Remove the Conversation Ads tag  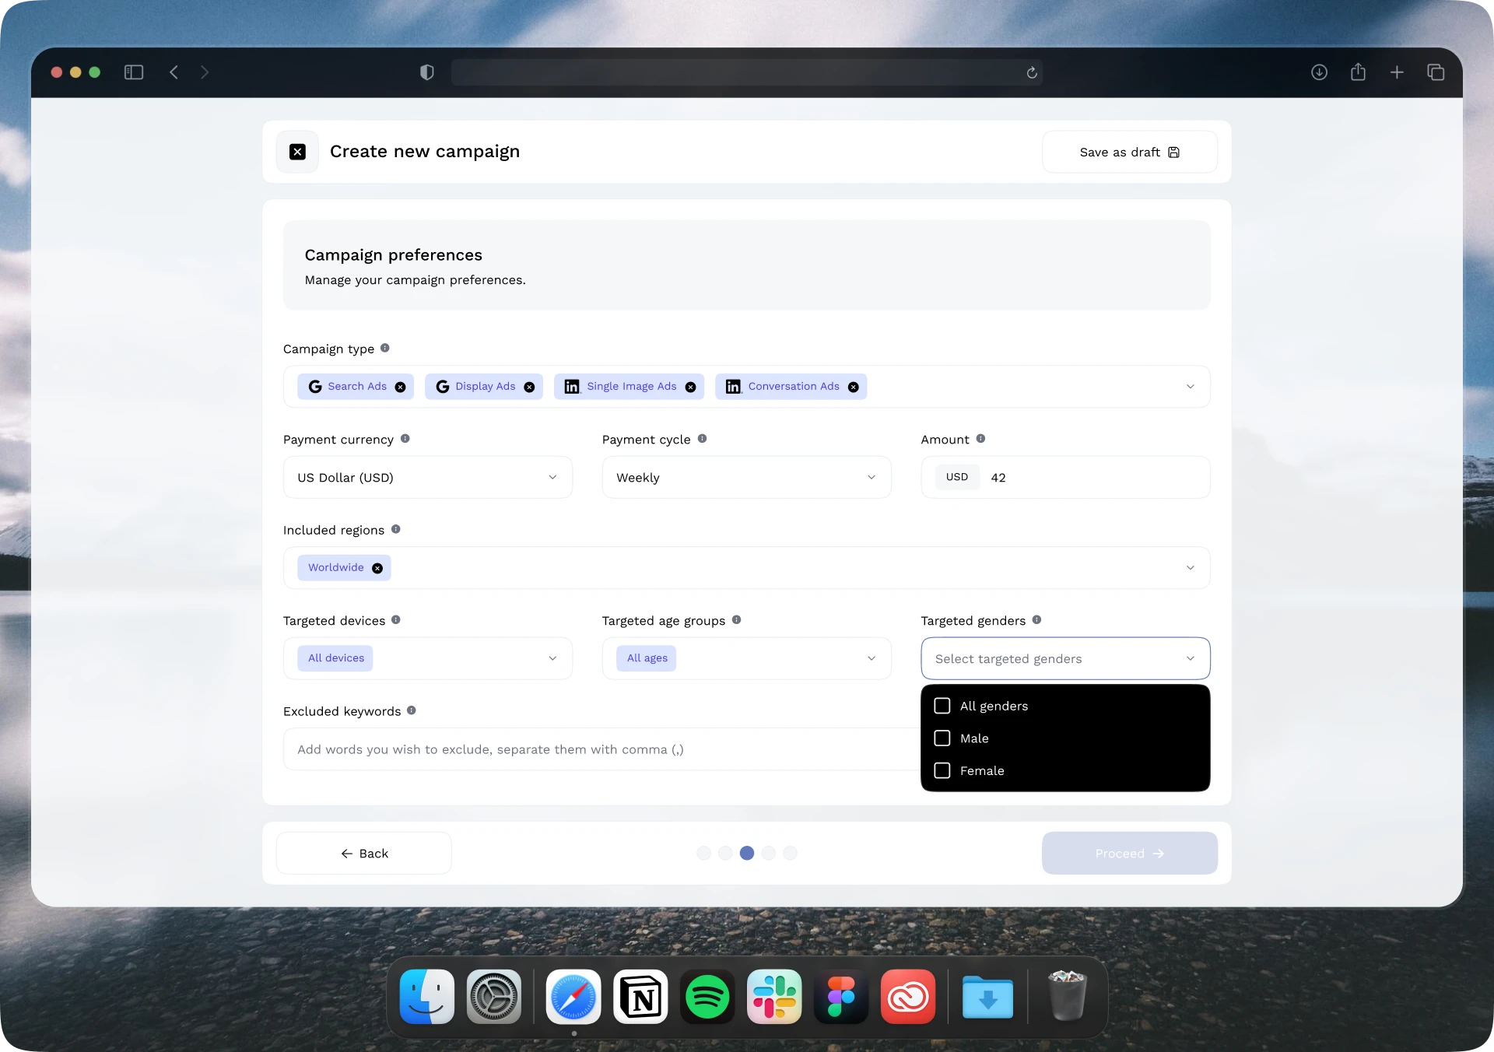[x=854, y=387]
